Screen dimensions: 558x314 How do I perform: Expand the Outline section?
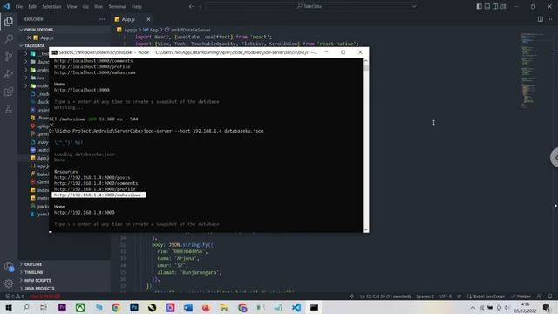(x=64, y=264)
